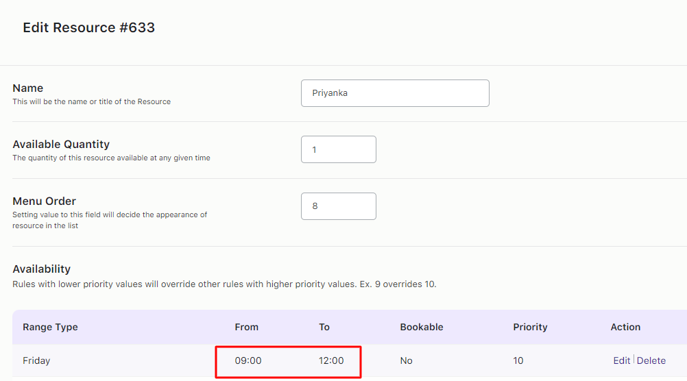Click the Menu Order label
Image resolution: width=687 pixels, height=381 pixels.
(45, 201)
